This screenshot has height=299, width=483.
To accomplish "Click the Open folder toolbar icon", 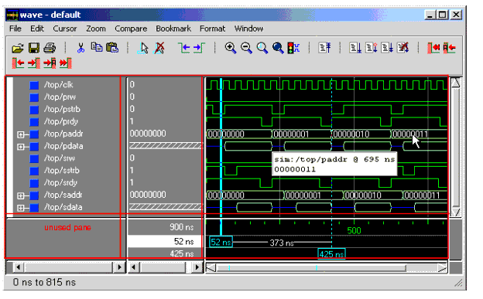I will (x=18, y=48).
